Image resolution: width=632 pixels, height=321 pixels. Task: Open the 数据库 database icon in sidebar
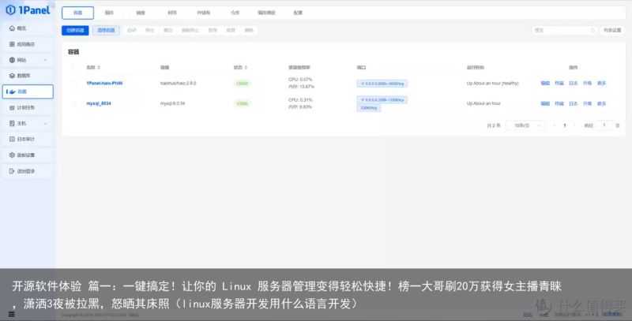pos(12,76)
